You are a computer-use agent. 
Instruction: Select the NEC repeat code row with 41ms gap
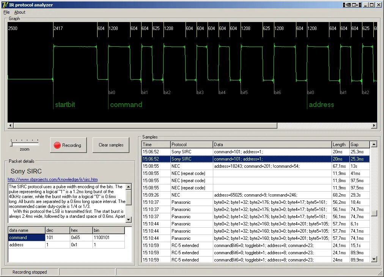[x=256, y=173]
